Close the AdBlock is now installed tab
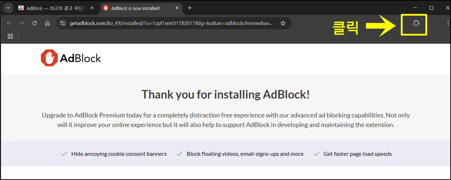The image size is (451, 180). 177,8
